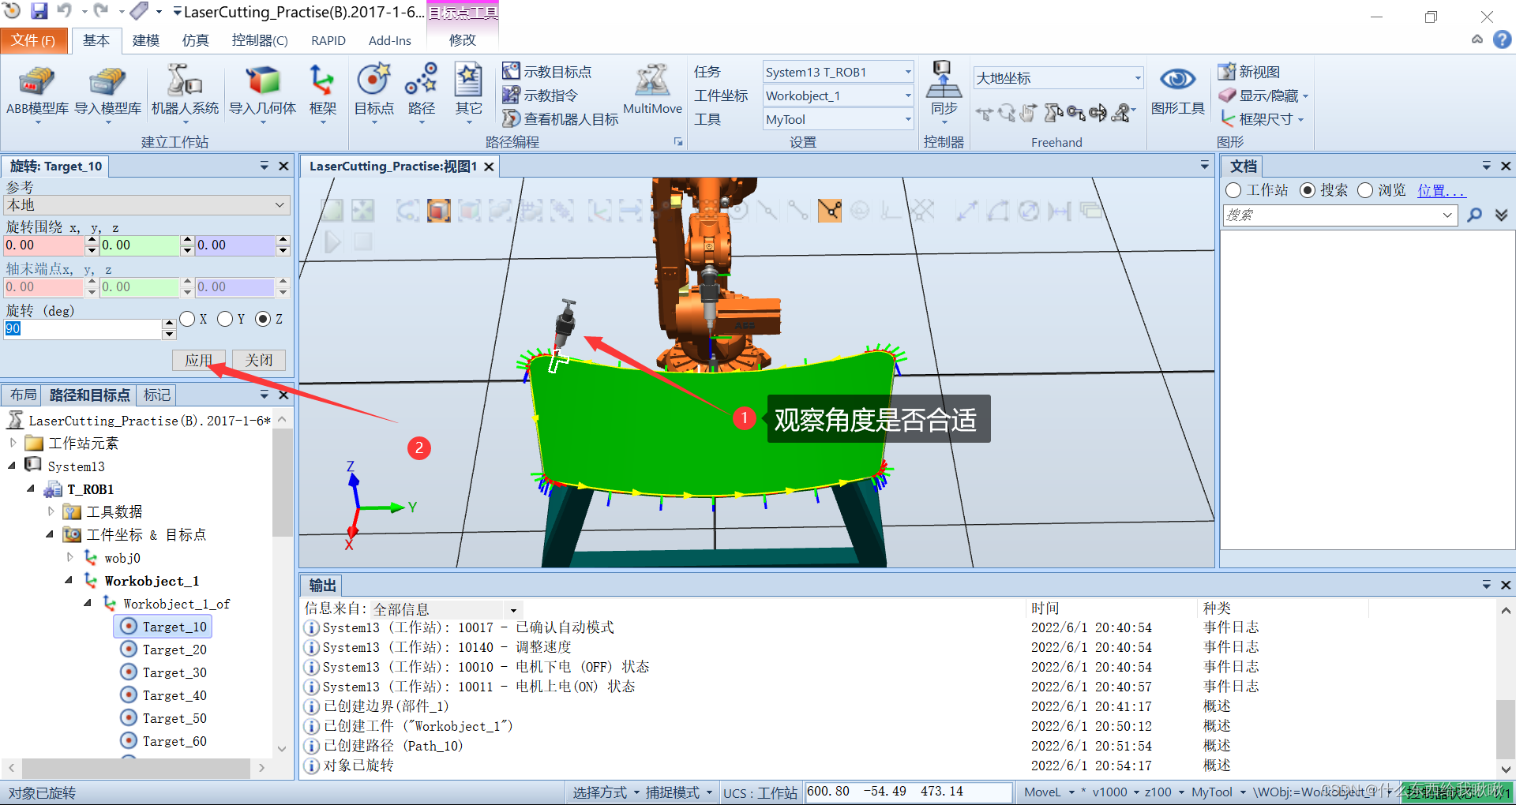The width and height of the screenshot is (1516, 805).
Task: Click the save icon in title bar
Action: 39,11
